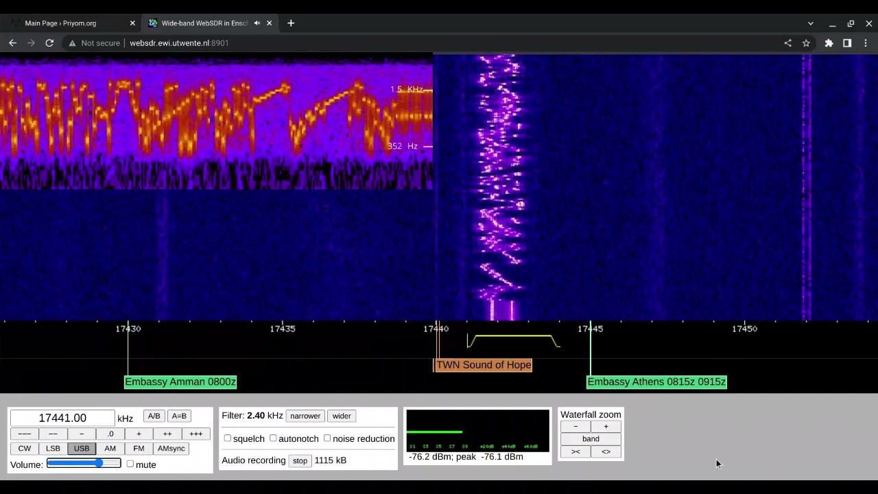
Task: Click the A/B VFO swap button
Action: (154, 416)
